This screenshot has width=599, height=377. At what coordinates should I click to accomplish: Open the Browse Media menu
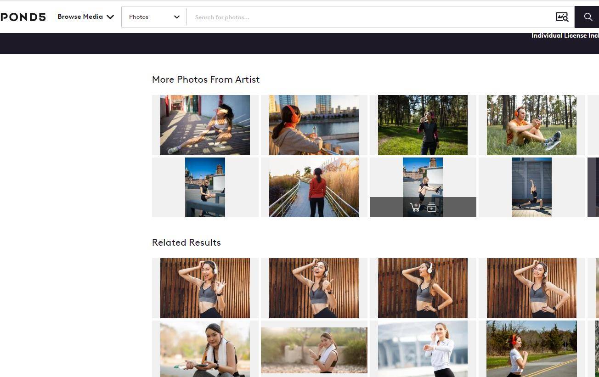point(85,17)
